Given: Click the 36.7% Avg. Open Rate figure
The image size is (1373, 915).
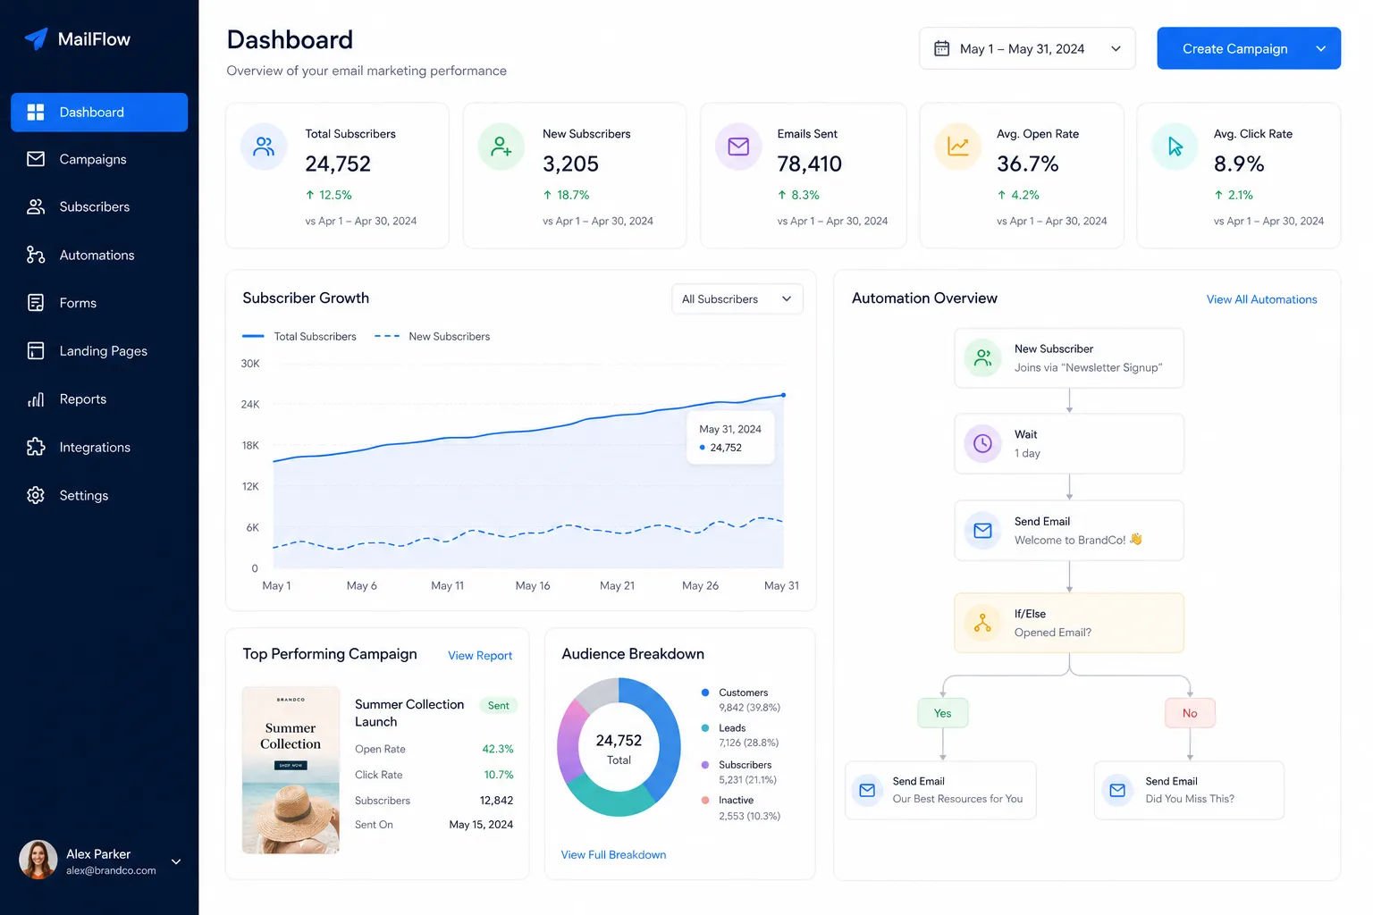Looking at the screenshot, I should [1028, 164].
